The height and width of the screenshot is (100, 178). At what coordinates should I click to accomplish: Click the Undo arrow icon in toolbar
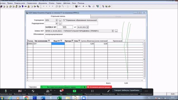tap(80, 6)
